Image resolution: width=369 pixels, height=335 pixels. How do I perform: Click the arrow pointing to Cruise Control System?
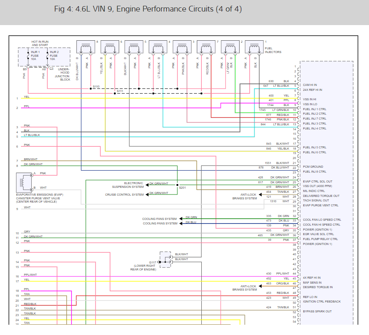(x=147, y=194)
